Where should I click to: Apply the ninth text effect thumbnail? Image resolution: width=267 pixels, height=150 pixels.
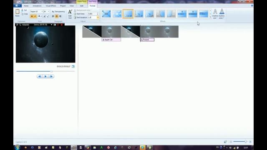[193, 14]
